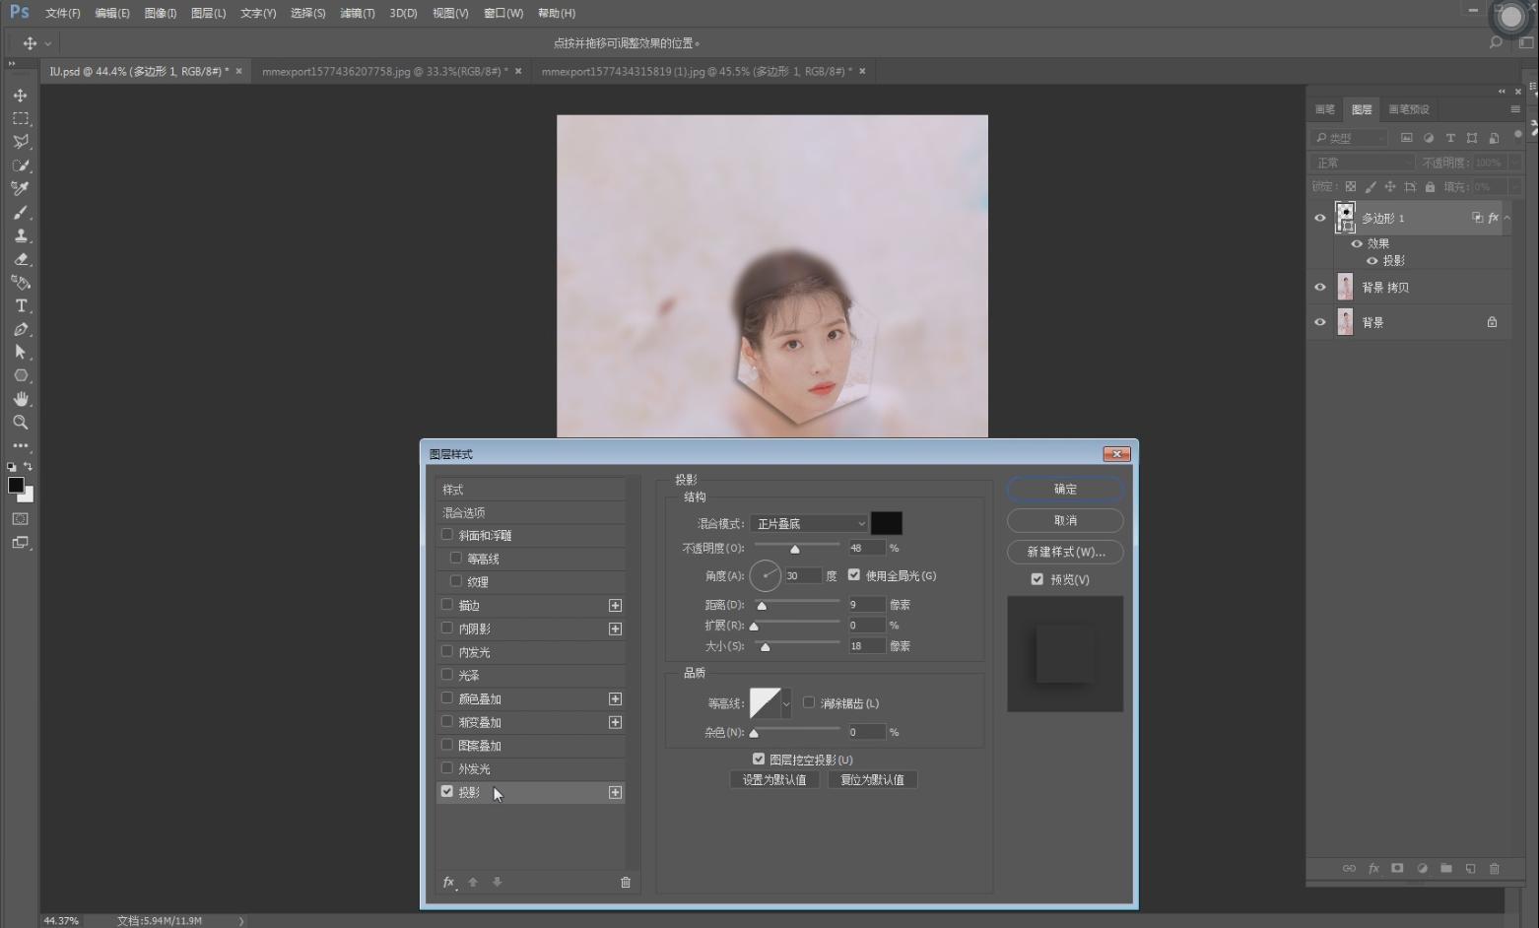Select the Horizontal Type tool
1539x928 pixels.
[20, 306]
